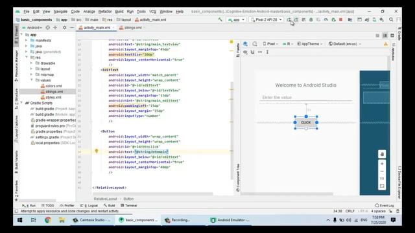Open the Pixel 2 API 28 device dropdown
415x233 pixels.
[266, 20]
